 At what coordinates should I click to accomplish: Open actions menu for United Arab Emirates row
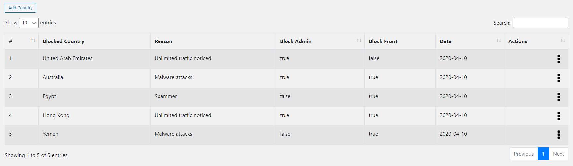[559, 59]
